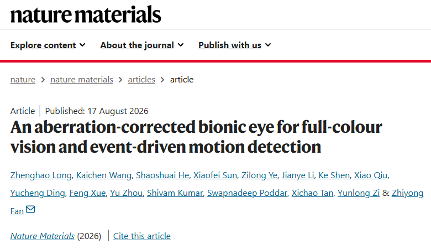Screen dimensions: 431x249
Task: Select author Shaoshuai He
Action: coord(162,175)
